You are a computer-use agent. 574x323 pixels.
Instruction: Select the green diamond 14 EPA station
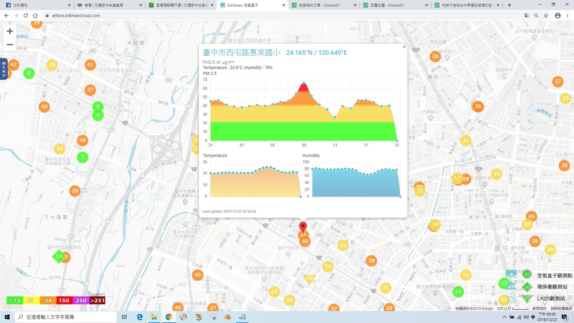click(x=59, y=256)
